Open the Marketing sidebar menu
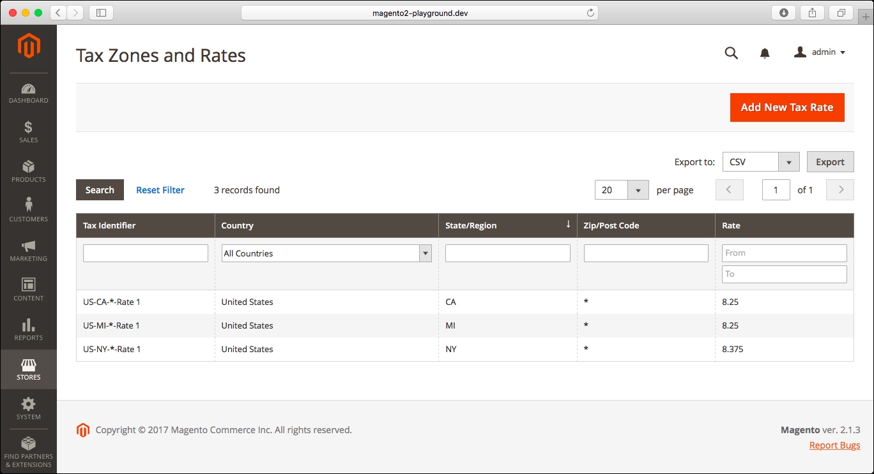This screenshot has width=874, height=474. click(x=28, y=250)
